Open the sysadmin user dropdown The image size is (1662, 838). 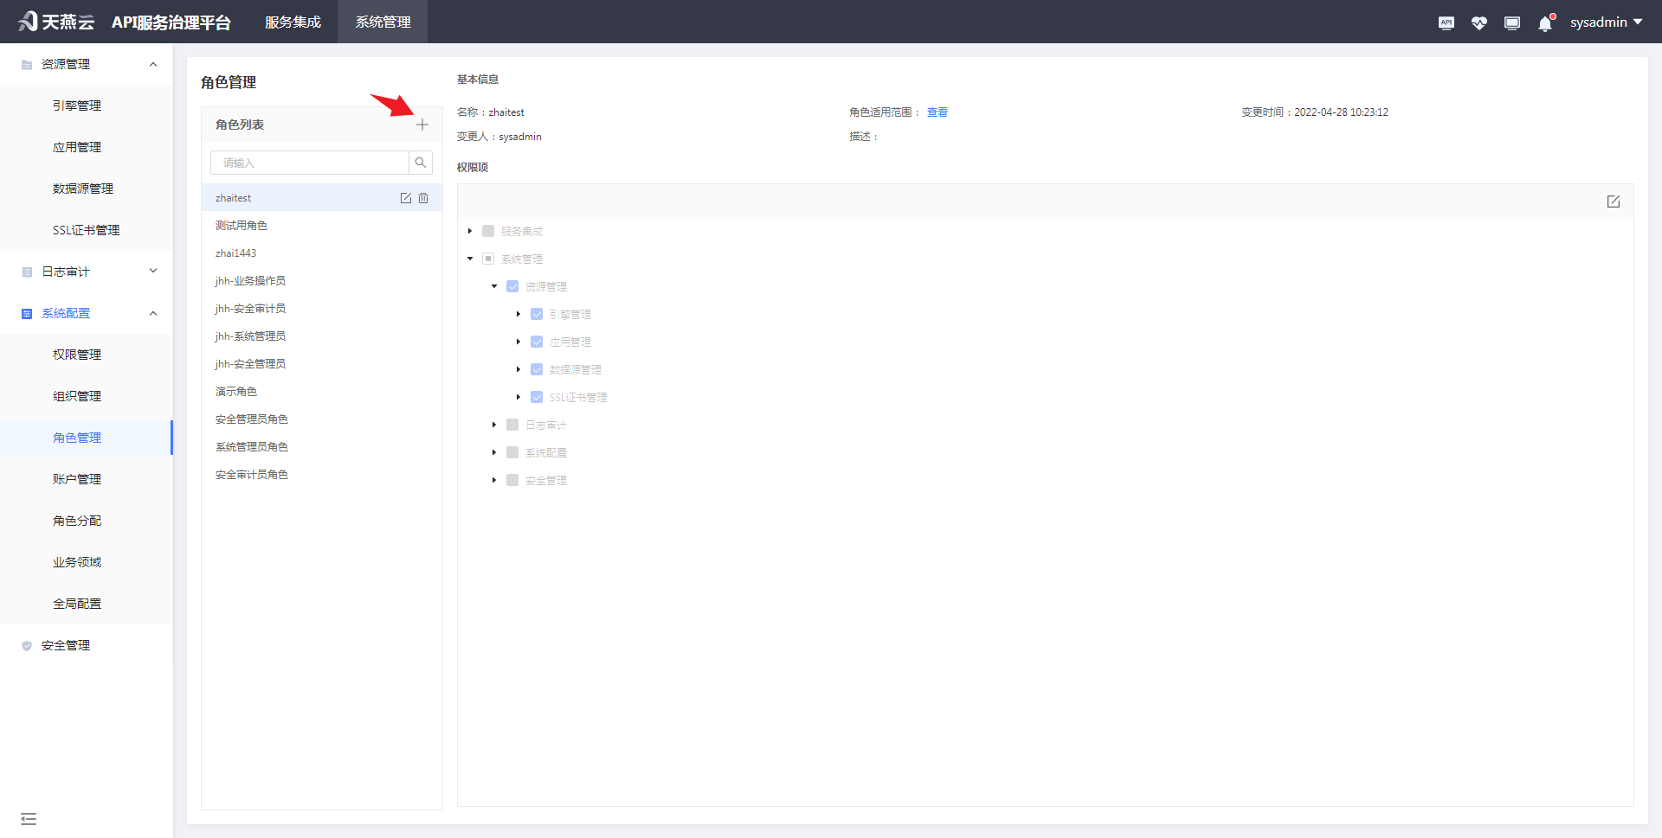[1606, 22]
